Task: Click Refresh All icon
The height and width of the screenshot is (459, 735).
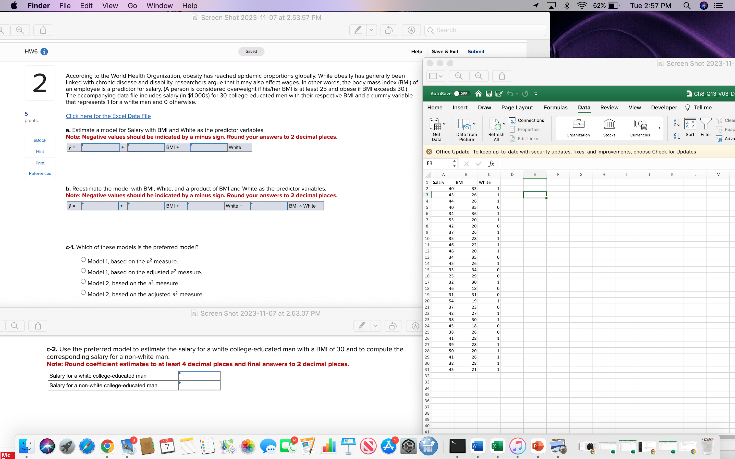Action: (495, 124)
